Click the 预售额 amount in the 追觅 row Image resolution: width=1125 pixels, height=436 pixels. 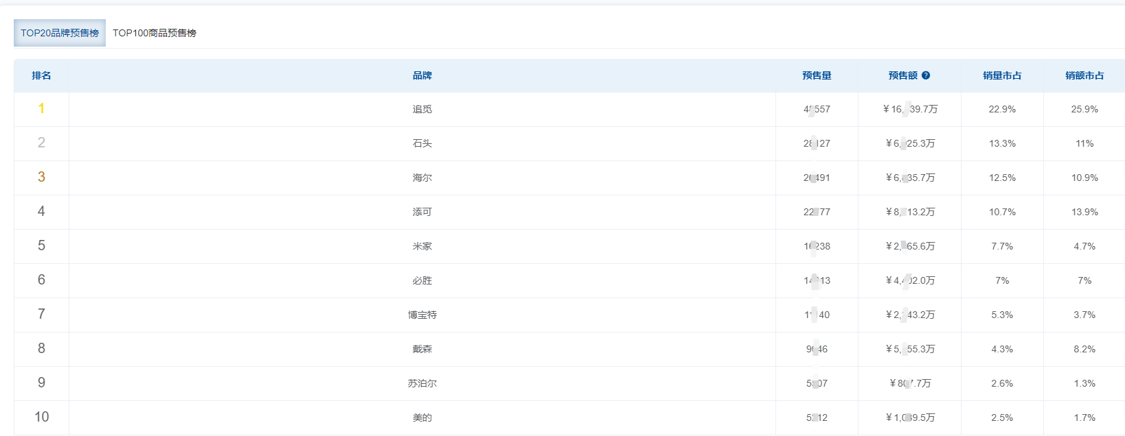(x=910, y=109)
